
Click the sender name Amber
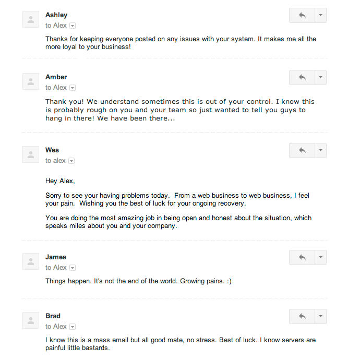pos(56,77)
